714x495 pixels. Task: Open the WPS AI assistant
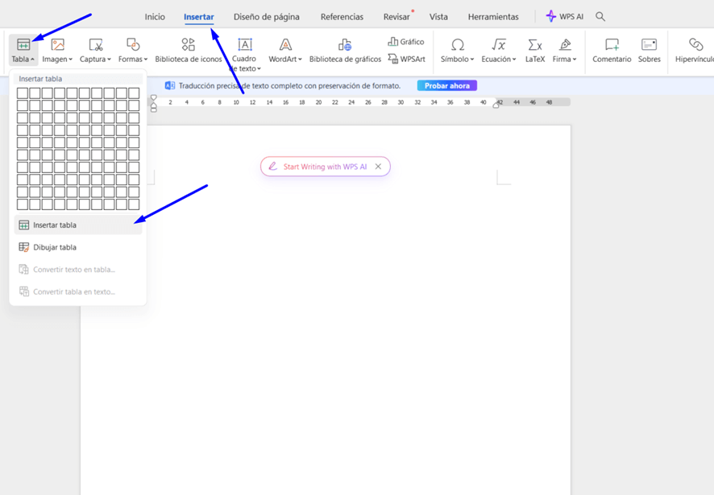point(564,16)
